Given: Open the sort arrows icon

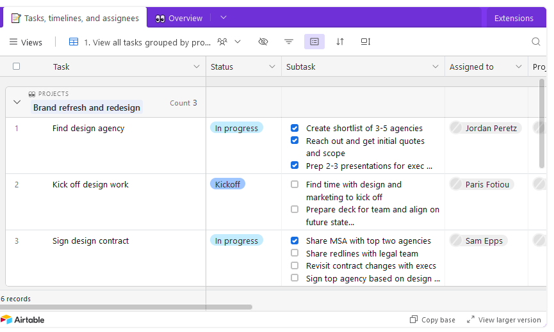Looking at the screenshot, I should (x=340, y=42).
